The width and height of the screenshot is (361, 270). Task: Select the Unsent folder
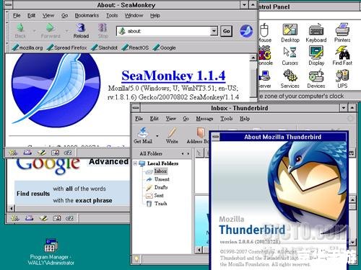pos(157,179)
